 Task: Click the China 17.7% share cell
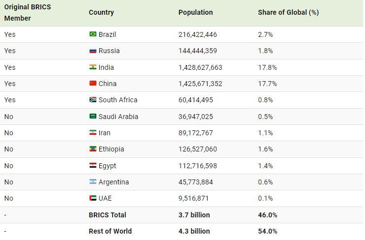(267, 84)
